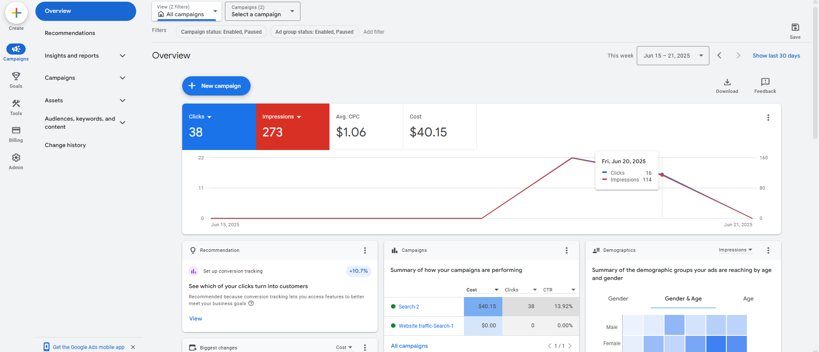Expand Audiences, keywords, and content
819x352 pixels.
(122, 123)
